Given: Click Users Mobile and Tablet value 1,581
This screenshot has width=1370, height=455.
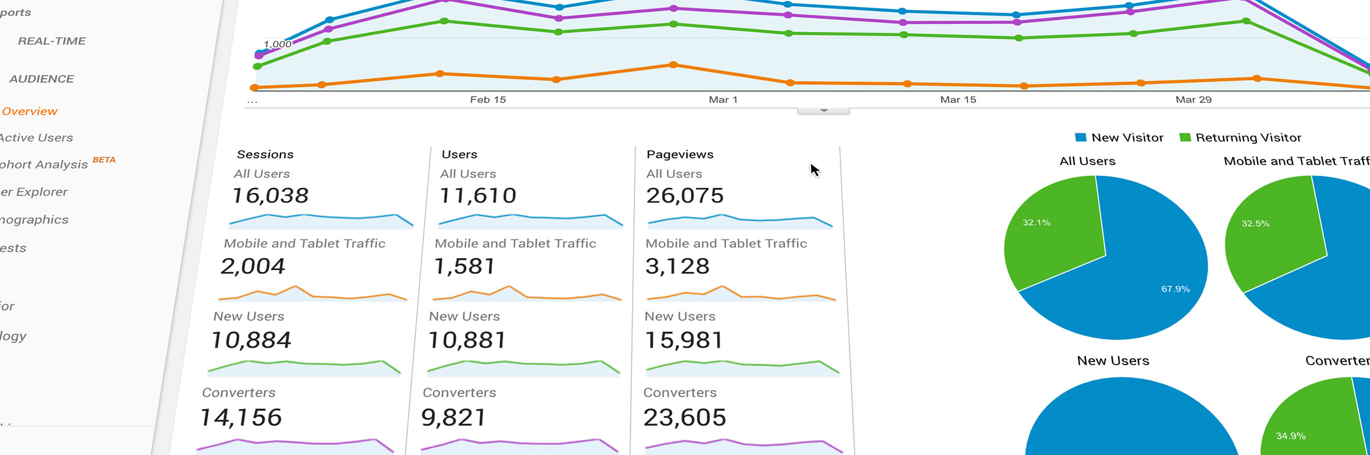Looking at the screenshot, I should tap(465, 266).
